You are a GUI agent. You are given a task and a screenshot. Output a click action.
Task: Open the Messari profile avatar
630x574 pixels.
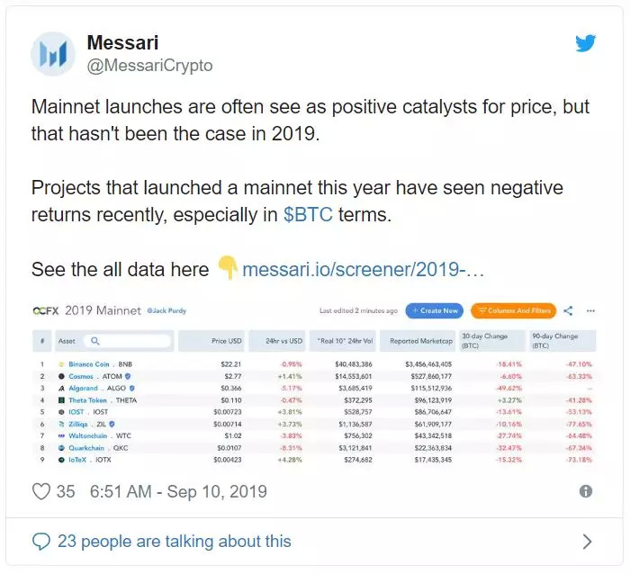pyautogui.click(x=53, y=53)
